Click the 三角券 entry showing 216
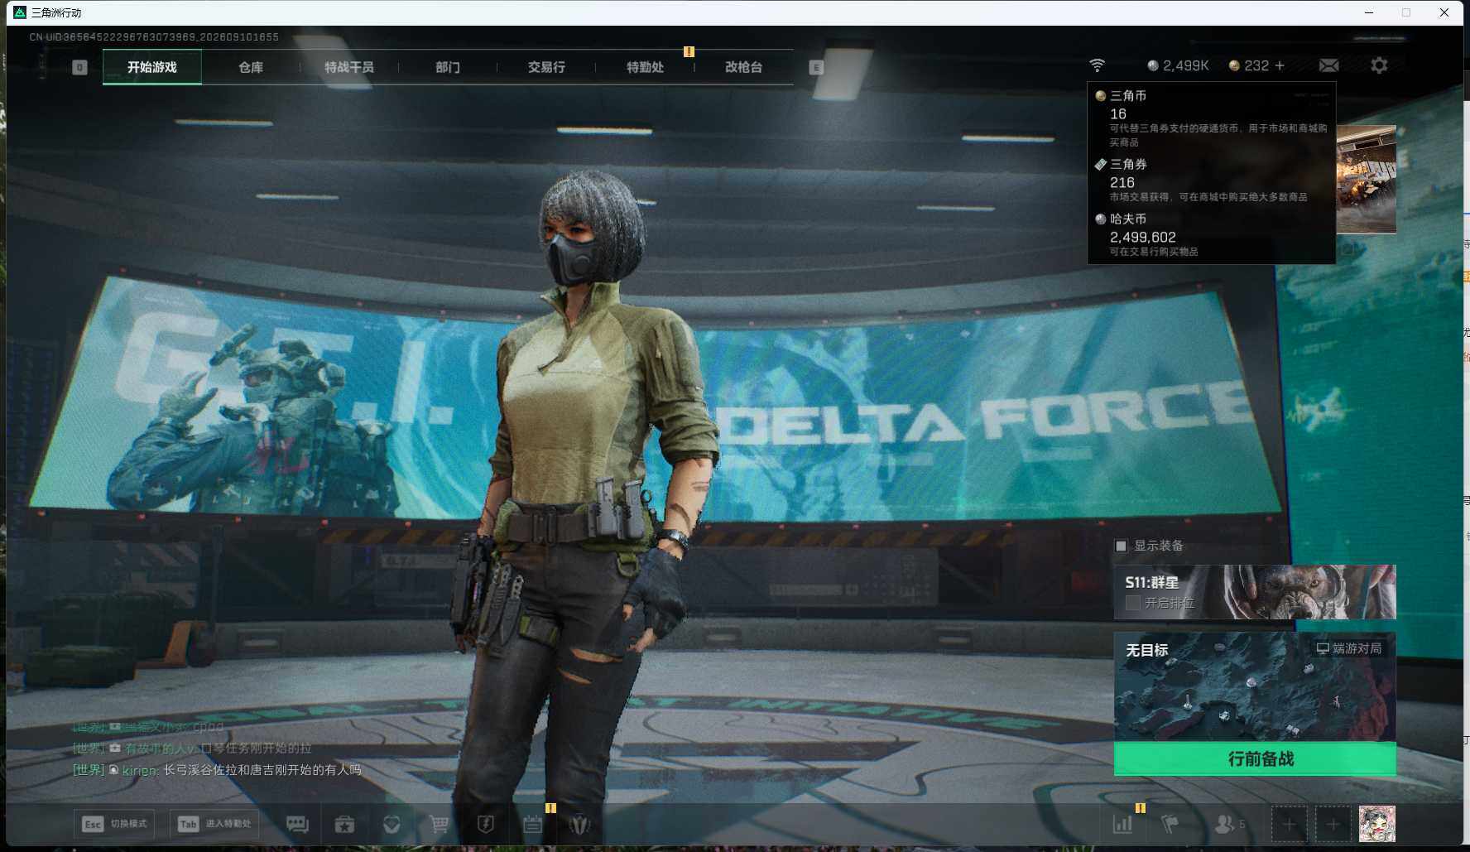The width and height of the screenshot is (1470, 852). pos(1211,180)
